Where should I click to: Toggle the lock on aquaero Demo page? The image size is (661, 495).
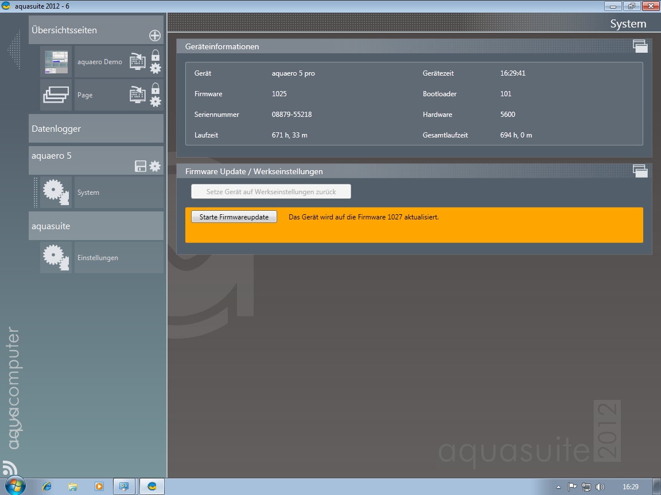tap(155, 55)
